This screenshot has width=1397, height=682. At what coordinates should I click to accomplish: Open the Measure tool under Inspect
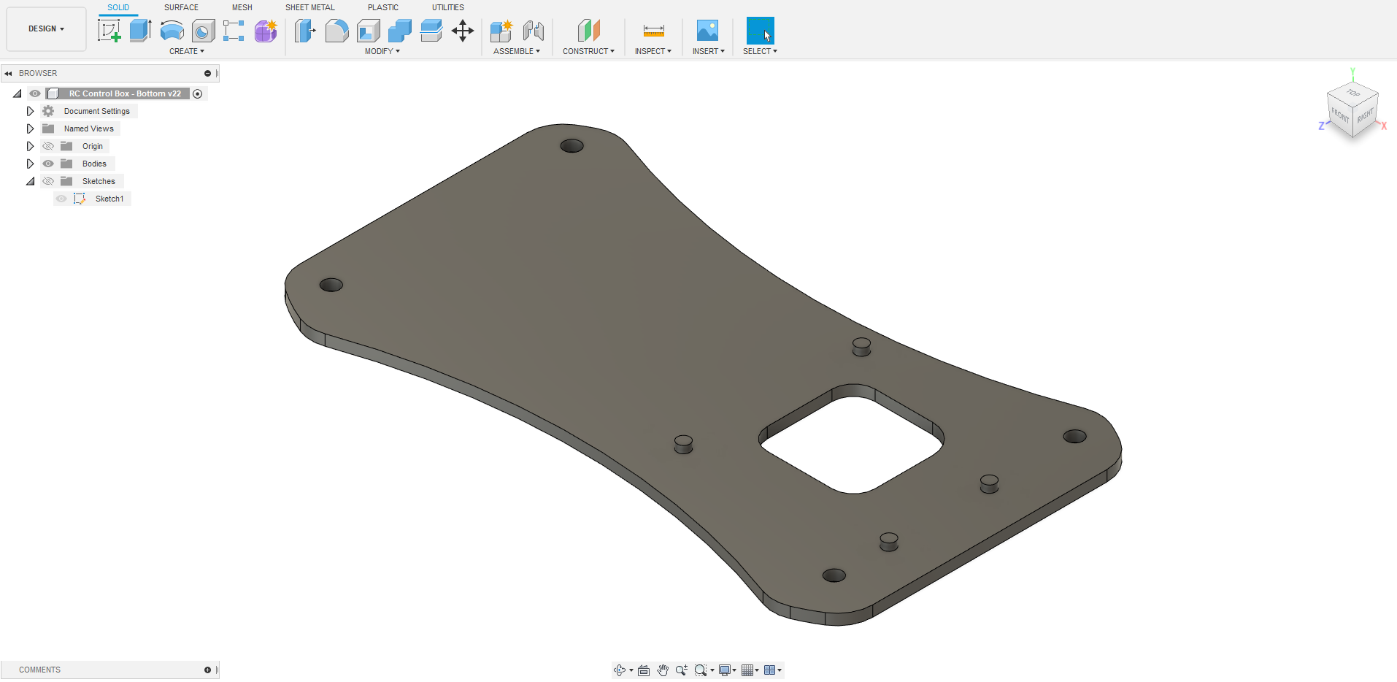653,30
